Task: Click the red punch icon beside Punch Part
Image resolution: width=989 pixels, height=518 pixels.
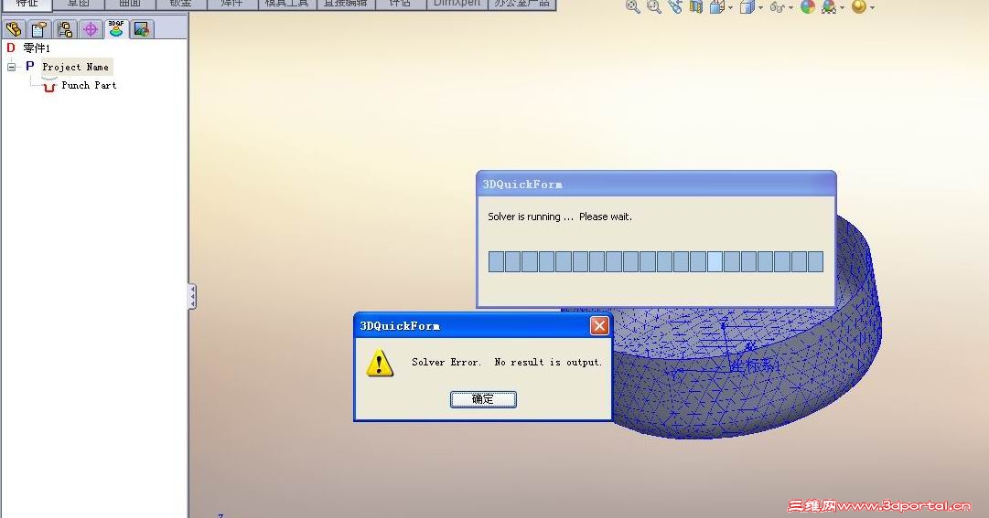Action: coord(49,86)
